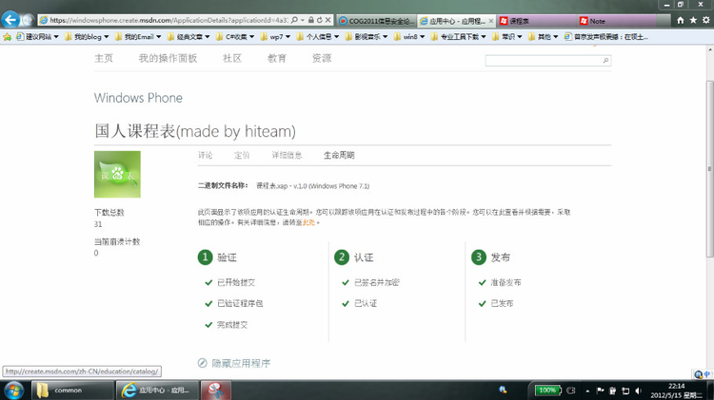Click inside the site search input box
Viewport: 714px width, 400px height.
544,61
